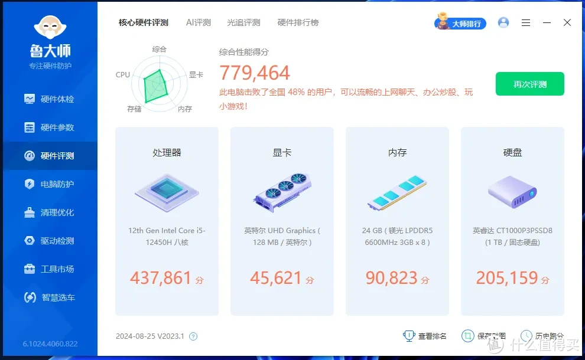The width and height of the screenshot is (585, 360).
Task: Click the graphics score 45,621
Action: [276, 278]
